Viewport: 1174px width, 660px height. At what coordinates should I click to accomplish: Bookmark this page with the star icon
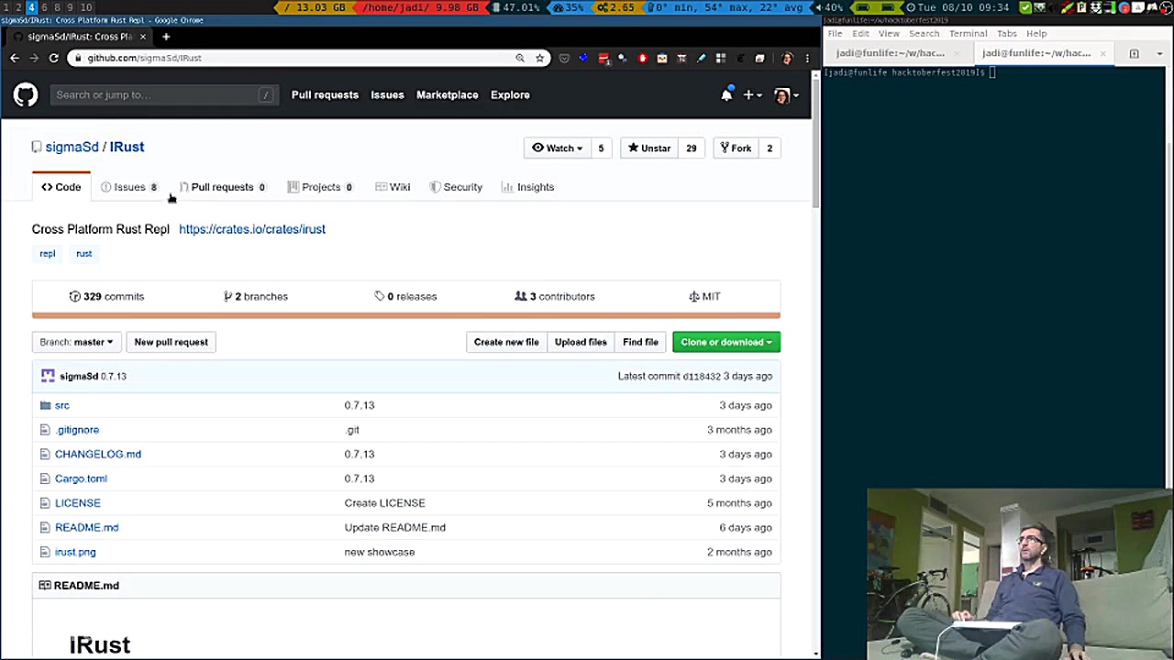(539, 58)
